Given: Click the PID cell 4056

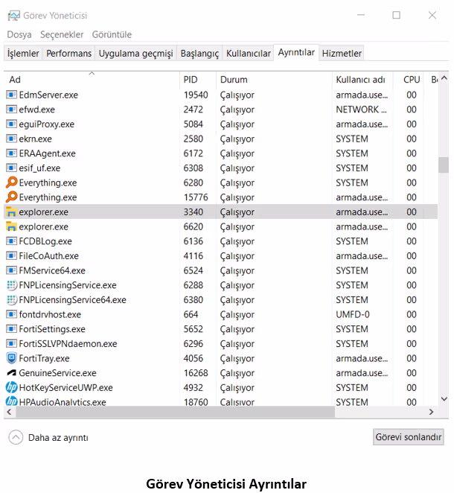Looking at the screenshot, I should click(x=194, y=358).
